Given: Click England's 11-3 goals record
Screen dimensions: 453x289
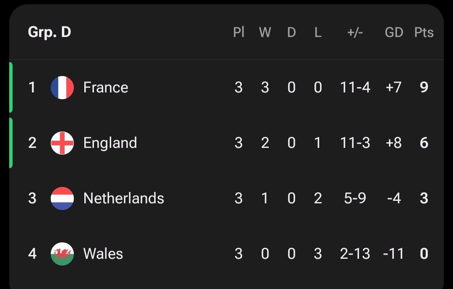Looking at the screenshot, I should 355,143.
